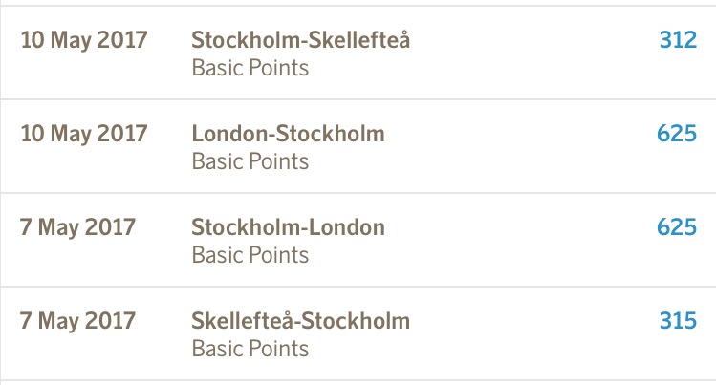Click 625 points for Stockholm-London

point(676,227)
